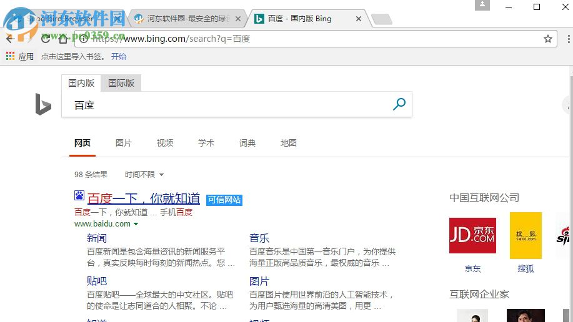The width and height of the screenshot is (573, 322).
Task: Expand the www.baidu.com URL dropdown arrow
Action: pos(136,224)
